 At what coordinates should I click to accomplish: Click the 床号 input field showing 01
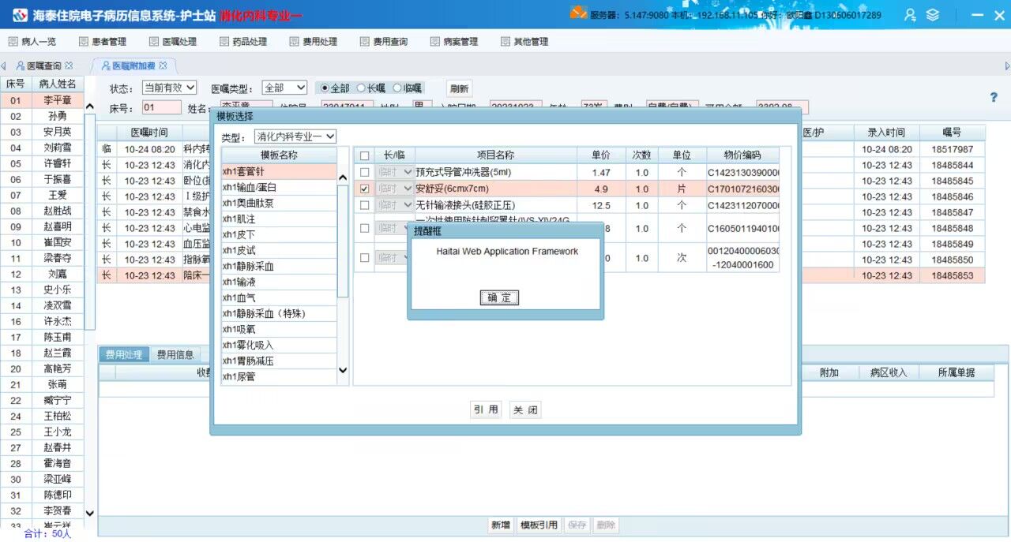(x=162, y=108)
